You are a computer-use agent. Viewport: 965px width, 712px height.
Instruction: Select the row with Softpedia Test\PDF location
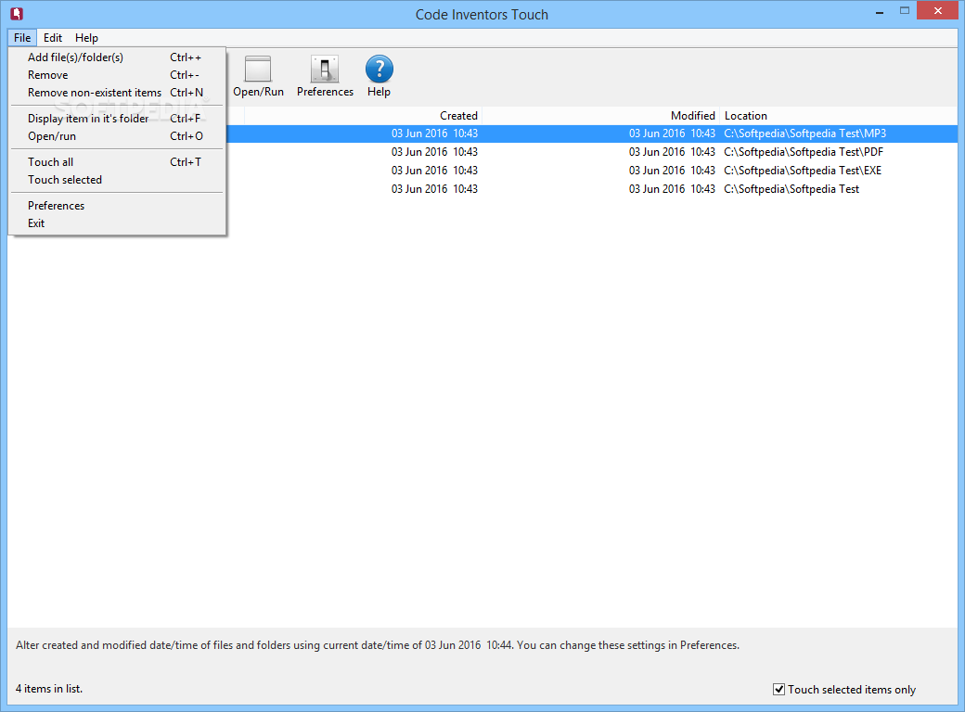591,152
